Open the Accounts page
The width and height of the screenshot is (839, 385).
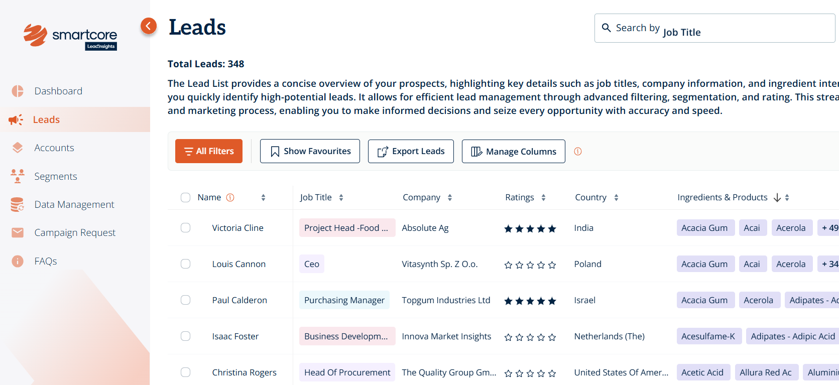(54, 148)
